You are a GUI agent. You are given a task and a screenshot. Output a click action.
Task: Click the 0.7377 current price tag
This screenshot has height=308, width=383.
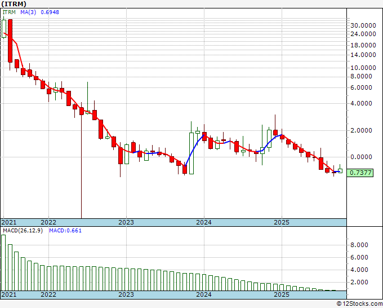(361, 173)
